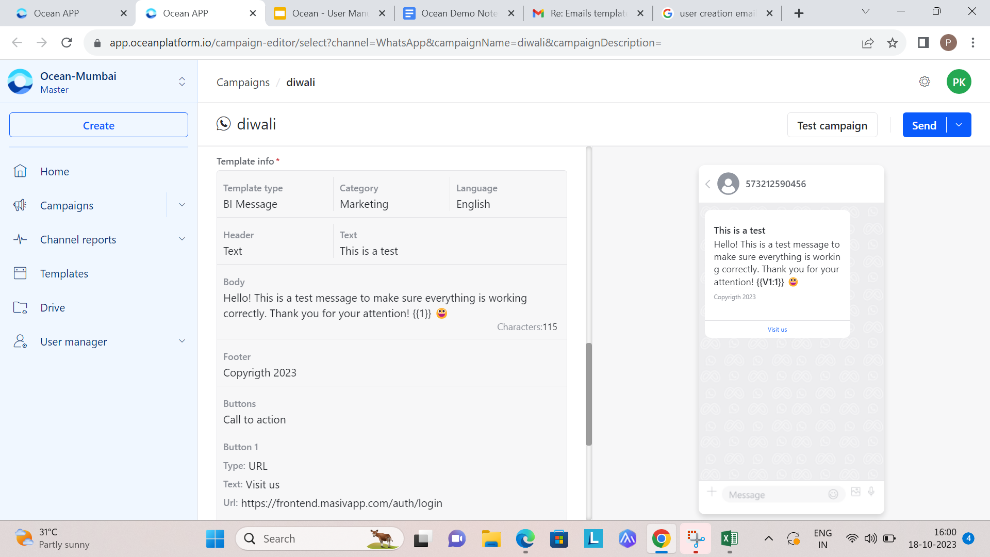Viewport: 990px width, 557px height.
Task: Open the Send button dropdown arrow
Action: tap(959, 125)
